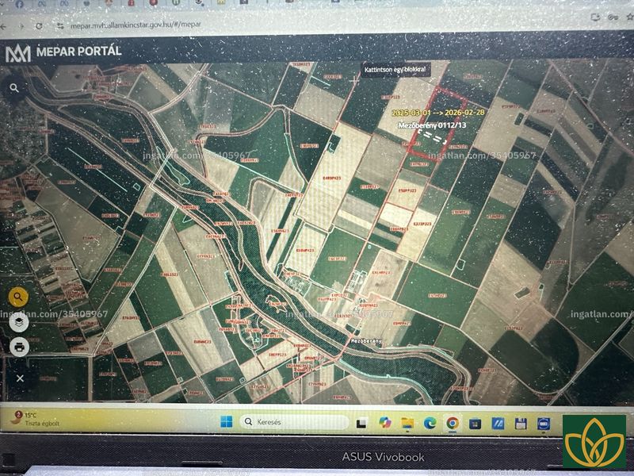
Task: Open the weather widget showing 15°C
Action: pyautogui.click(x=36, y=419)
